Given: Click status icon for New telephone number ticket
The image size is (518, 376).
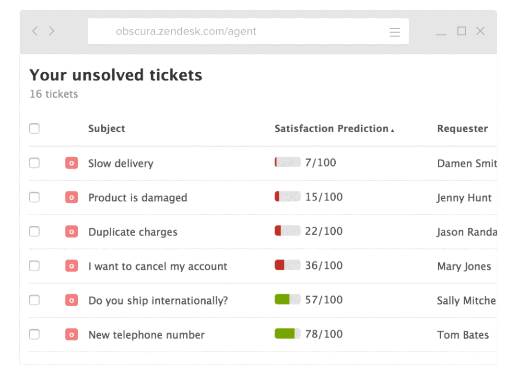Looking at the screenshot, I should click(71, 334).
